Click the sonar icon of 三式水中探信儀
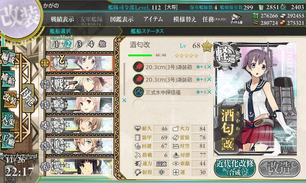This screenshot has width=306, height=183. [138, 92]
